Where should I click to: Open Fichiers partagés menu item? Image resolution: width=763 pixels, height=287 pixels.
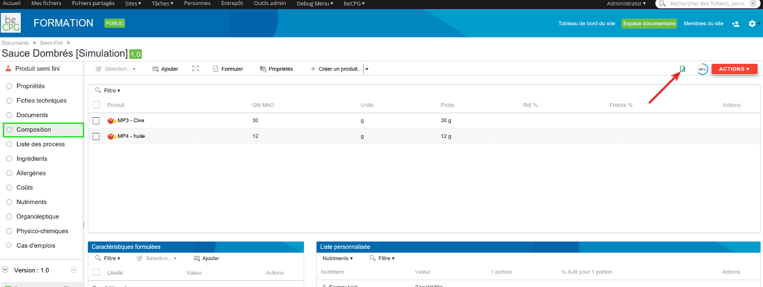(x=93, y=3)
